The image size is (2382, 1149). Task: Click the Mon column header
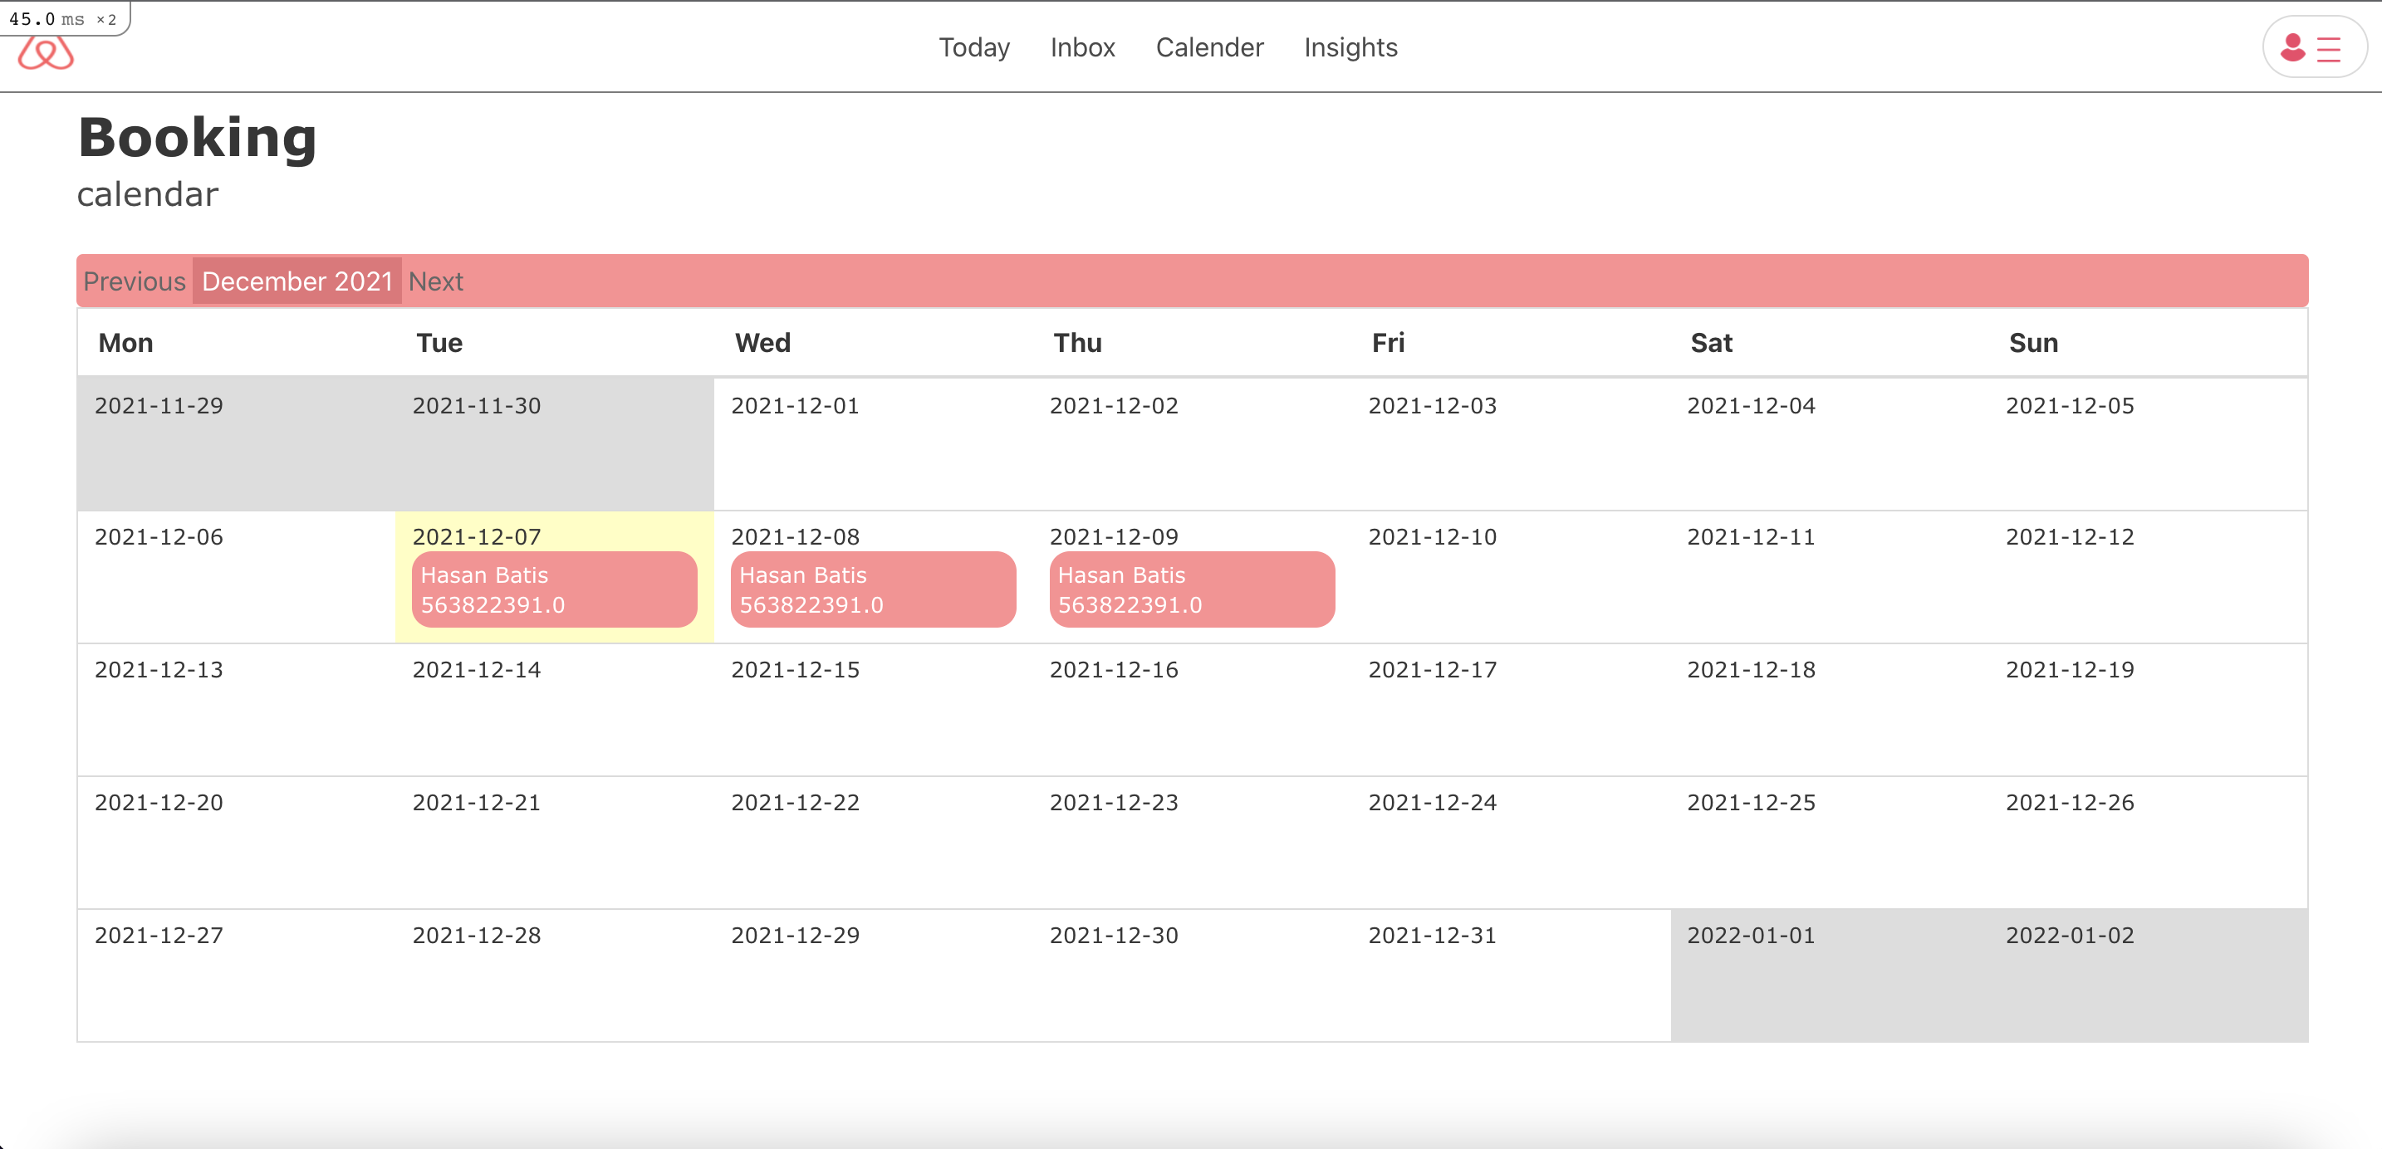[125, 342]
